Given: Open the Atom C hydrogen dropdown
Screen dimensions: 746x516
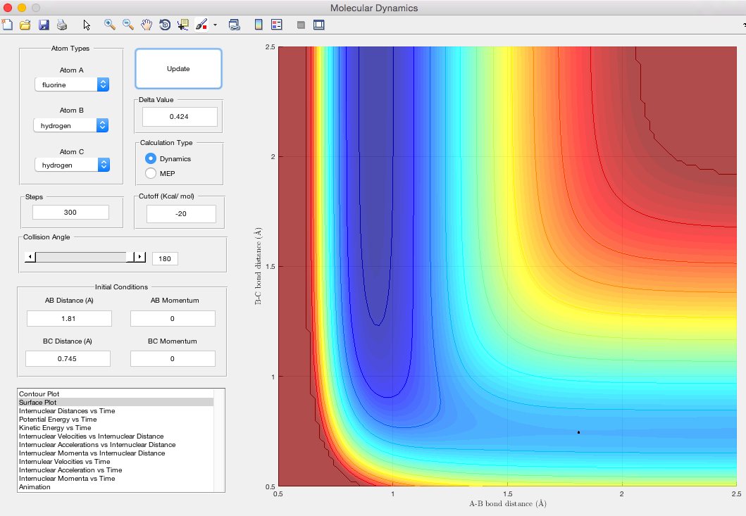Looking at the screenshot, I should point(73,165).
